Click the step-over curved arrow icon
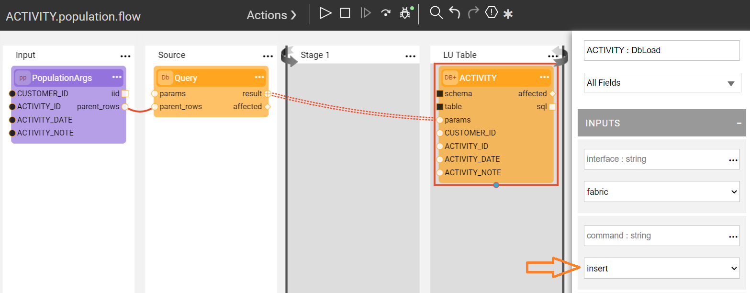 tap(385, 13)
